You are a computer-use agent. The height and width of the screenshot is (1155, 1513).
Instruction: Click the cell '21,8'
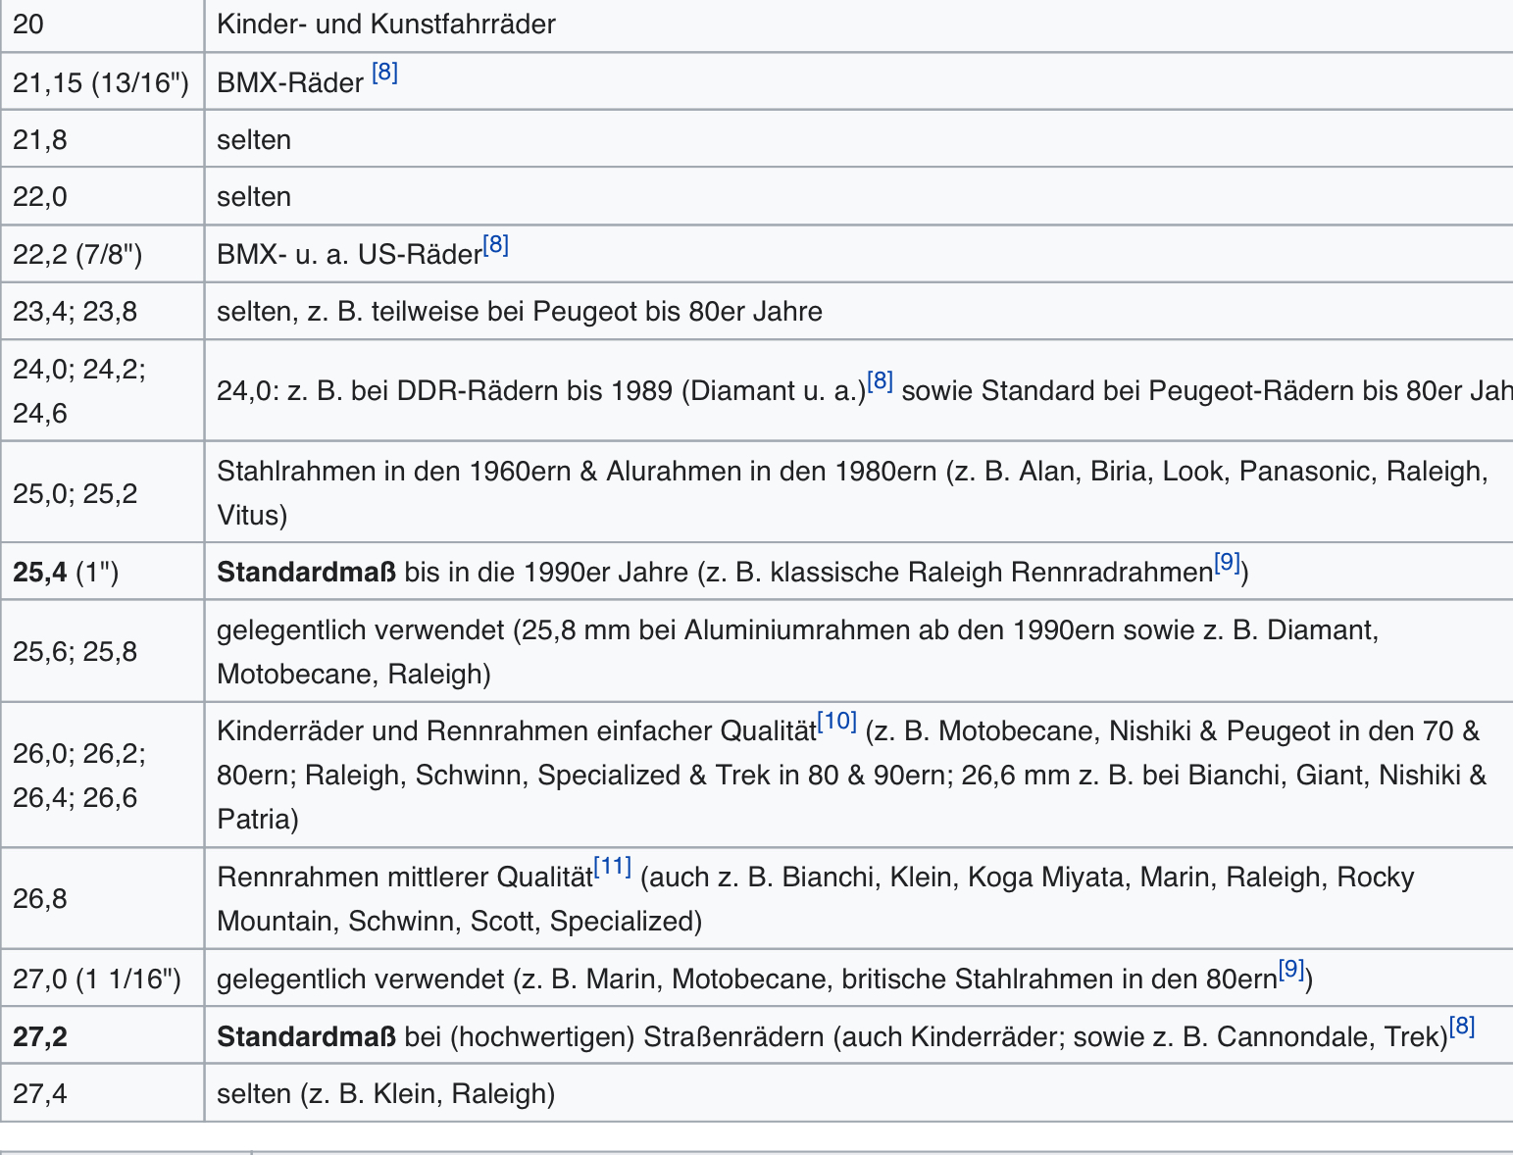(x=102, y=139)
